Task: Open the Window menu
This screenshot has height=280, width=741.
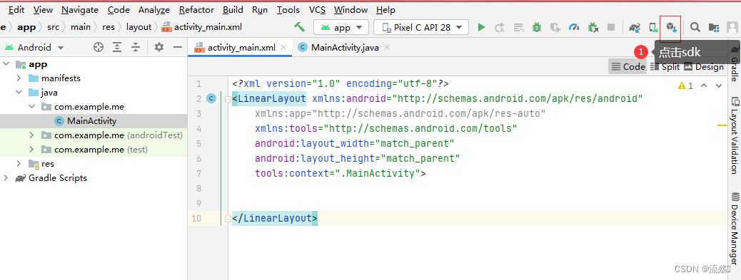Action: [351, 10]
